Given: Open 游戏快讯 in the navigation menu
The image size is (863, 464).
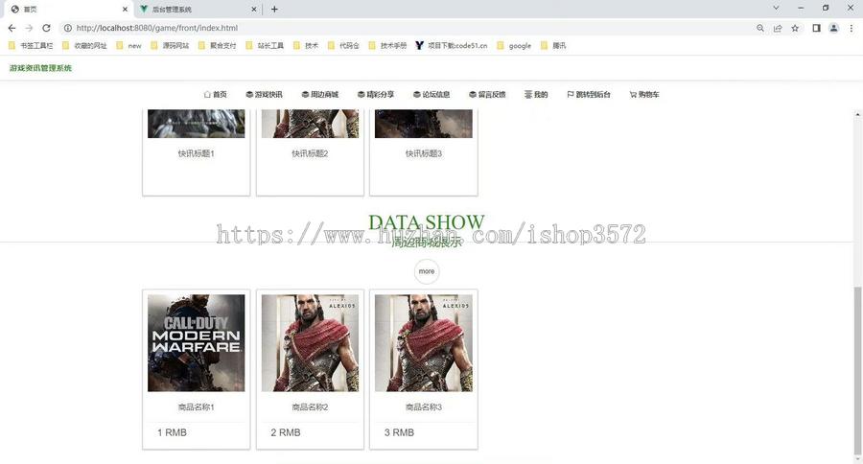Looking at the screenshot, I should coord(265,95).
